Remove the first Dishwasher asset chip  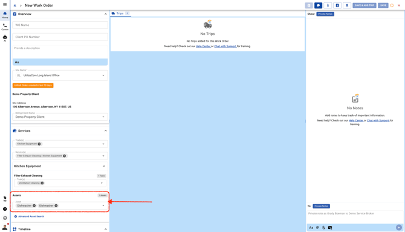tap(34, 205)
